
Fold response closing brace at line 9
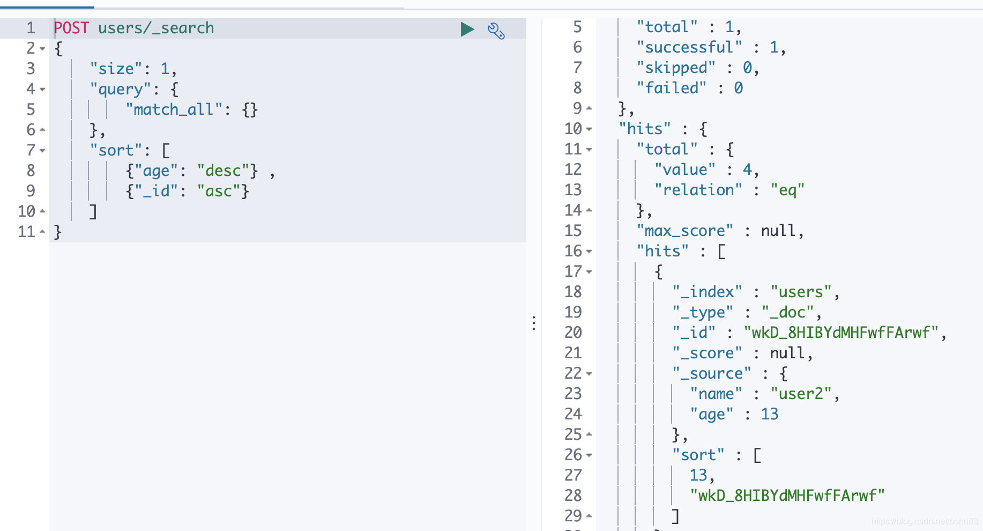tap(589, 109)
